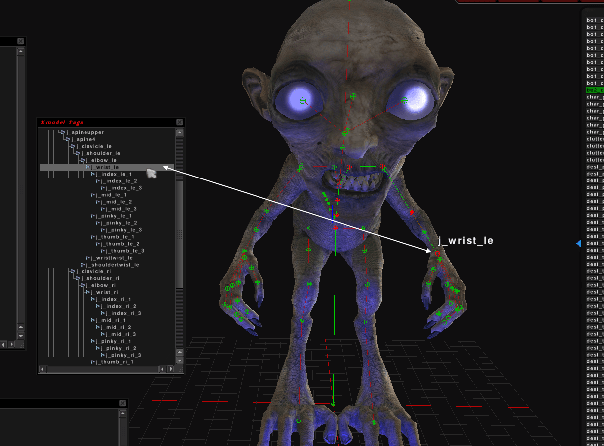
Task: Click the bone icon next to j_shoulder_ri
Action: 78,278
